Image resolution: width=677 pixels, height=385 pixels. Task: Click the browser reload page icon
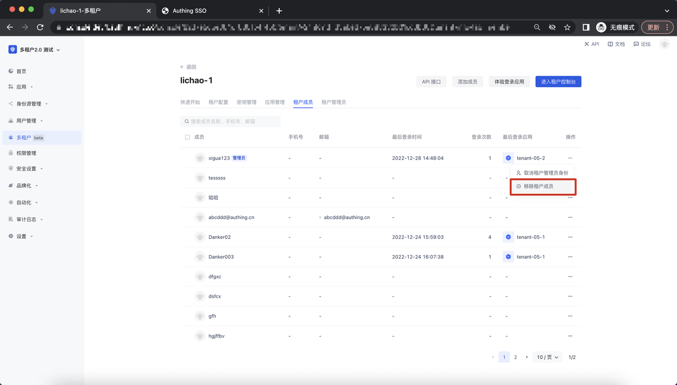click(x=40, y=27)
